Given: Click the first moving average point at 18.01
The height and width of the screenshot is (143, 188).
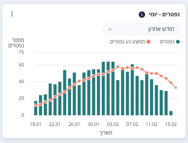Looking at the screenshot, I should tap(36, 105).
